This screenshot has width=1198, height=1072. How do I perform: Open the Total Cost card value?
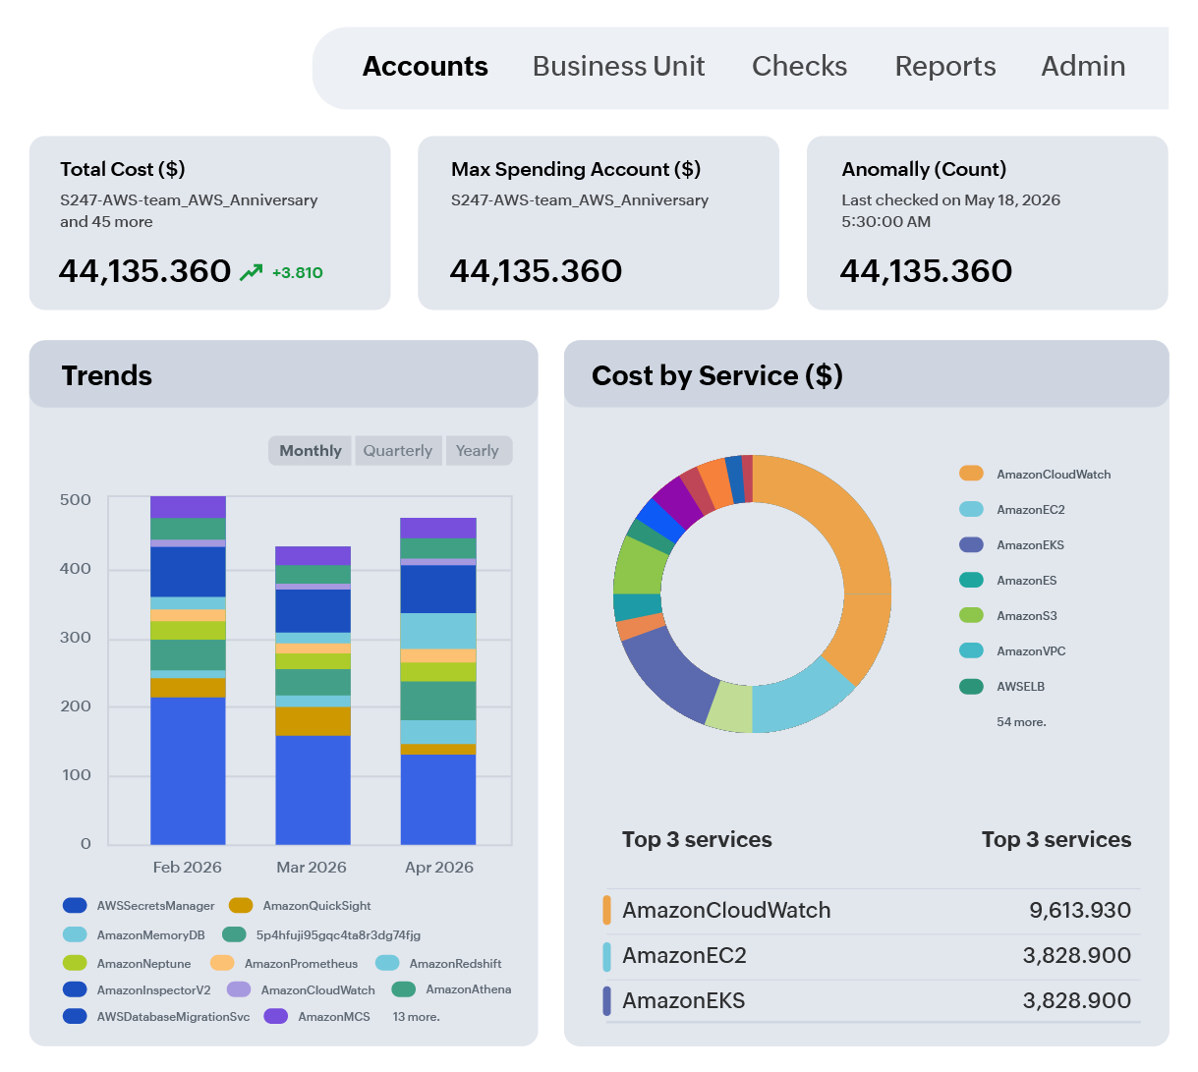point(144,270)
